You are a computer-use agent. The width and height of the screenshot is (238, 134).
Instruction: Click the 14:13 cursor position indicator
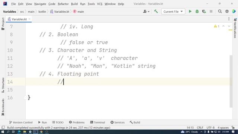pyautogui.click(x=190, y=128)
